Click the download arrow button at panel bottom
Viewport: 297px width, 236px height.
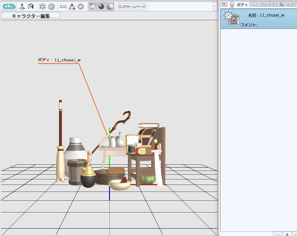[x=287, y=234]
